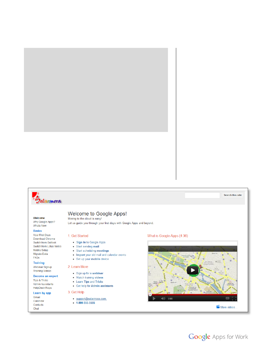Click the 0:00 video time display

tap(170, 299)
